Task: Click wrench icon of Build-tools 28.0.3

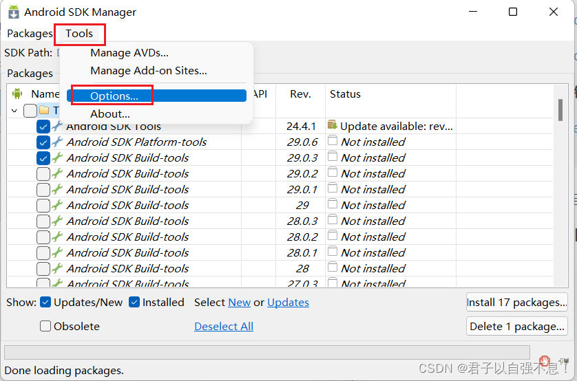Action: tap(57, 221)
